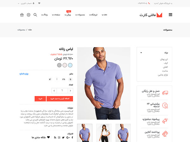Viewport: 190px width, 142px height.
Task: Select size xl option
Action: (50, 79)
